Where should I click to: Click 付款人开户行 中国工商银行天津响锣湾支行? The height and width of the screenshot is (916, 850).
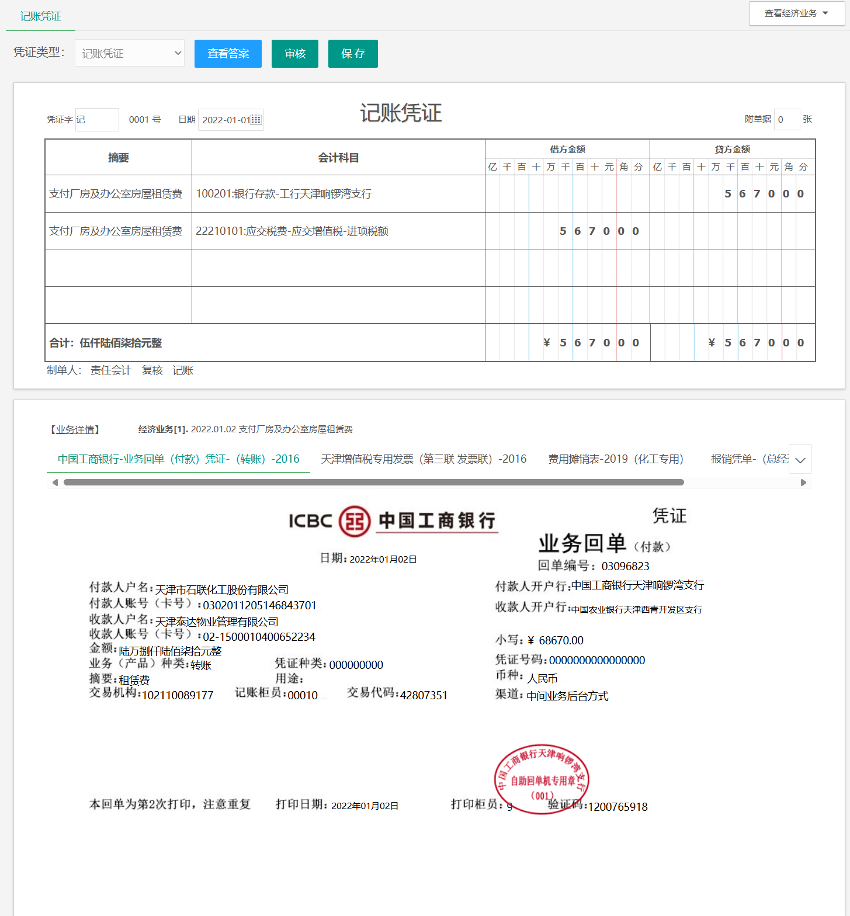pos(637,585)
